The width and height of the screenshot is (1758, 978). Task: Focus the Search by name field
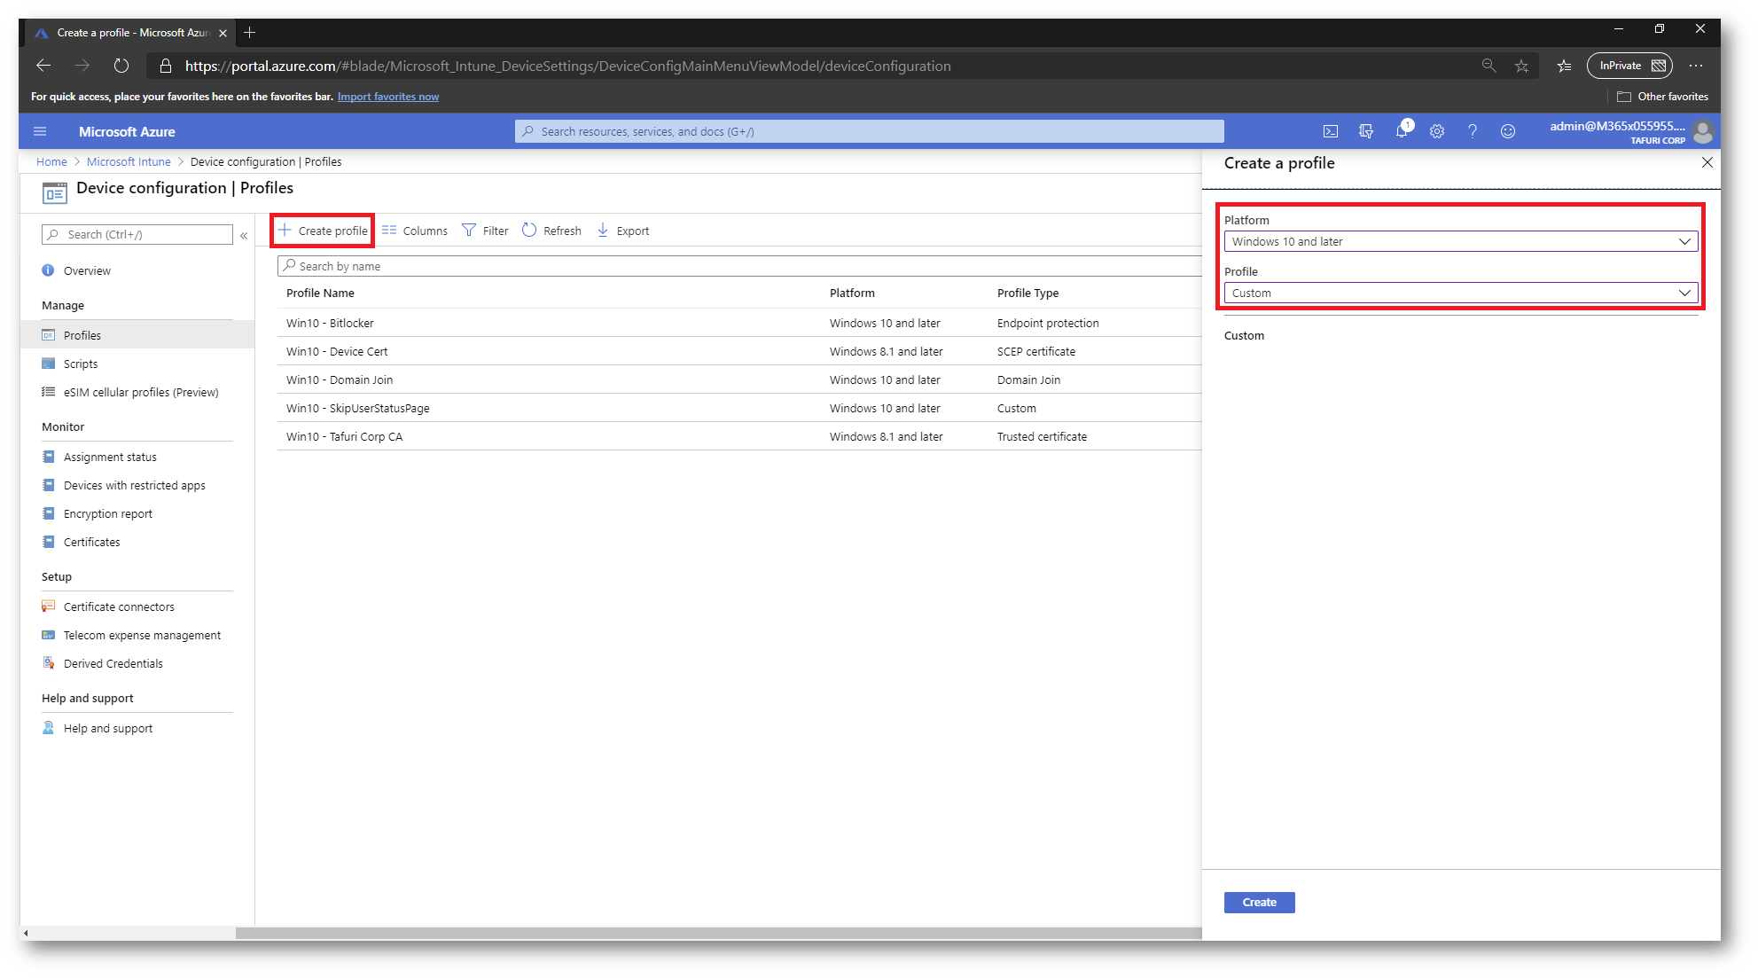tap(739, 266)
